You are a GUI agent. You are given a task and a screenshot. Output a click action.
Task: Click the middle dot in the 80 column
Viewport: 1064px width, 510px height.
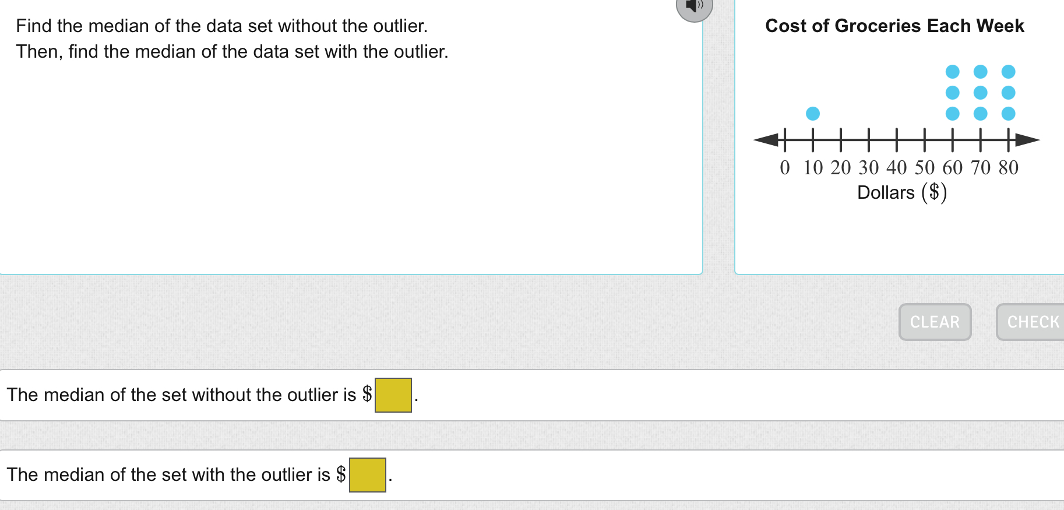pyautogui.click(x=1007, y=92)
